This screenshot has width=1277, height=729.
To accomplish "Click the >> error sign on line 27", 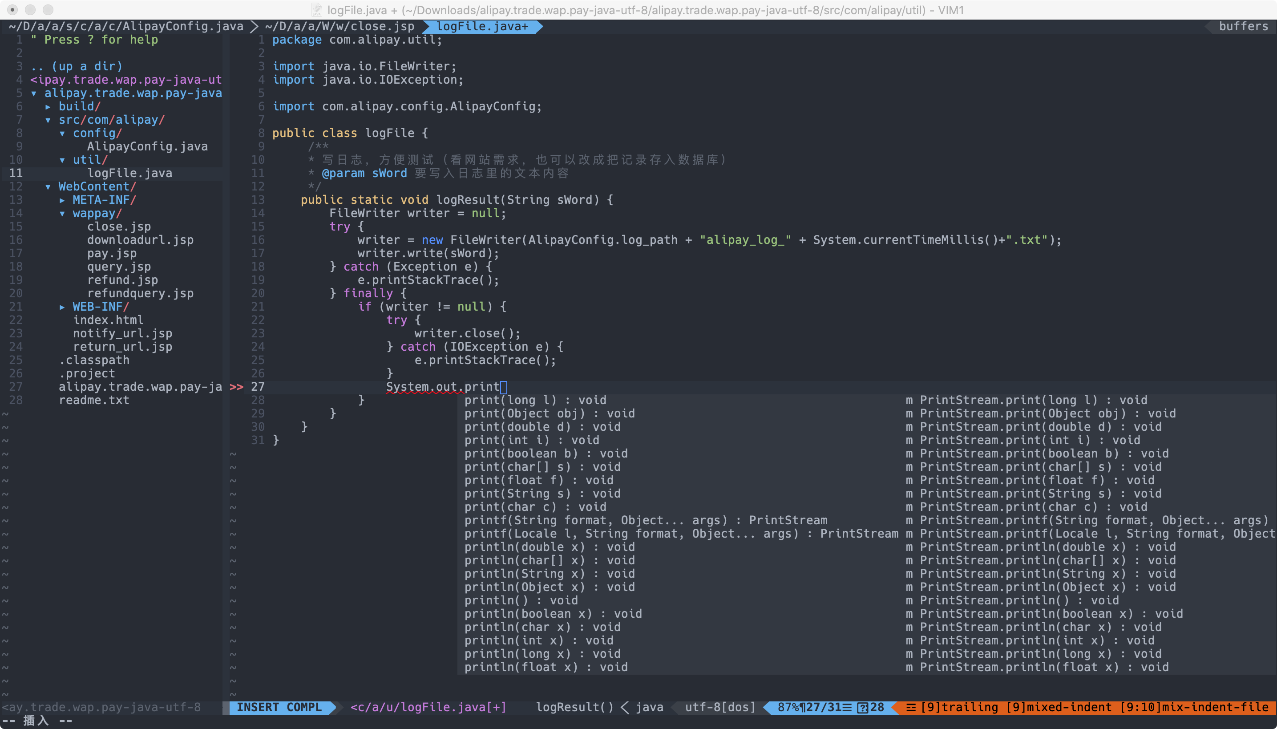I will click(236, 387).
